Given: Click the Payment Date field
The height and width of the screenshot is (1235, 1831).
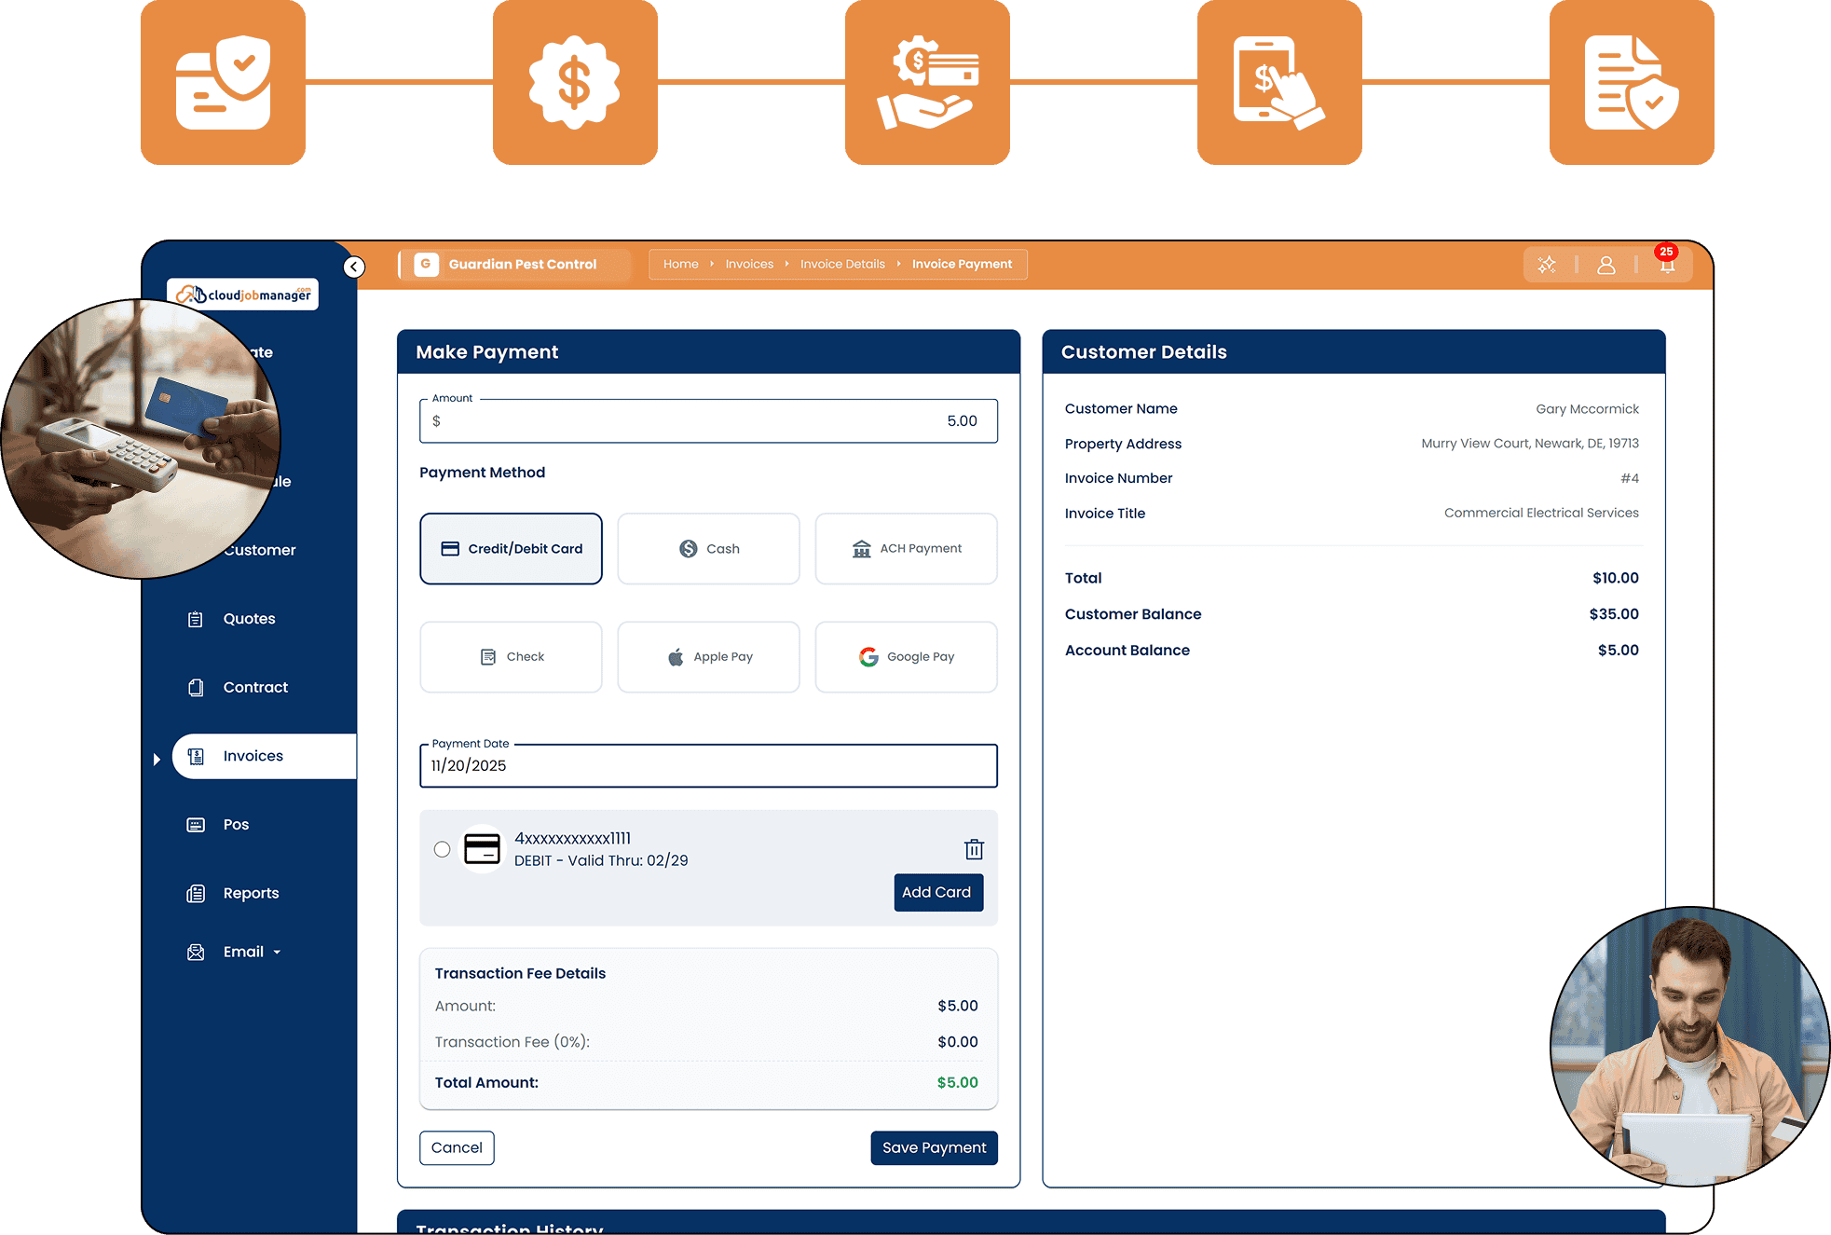Looking at the screenshot, I should click(x=708, y=766).
